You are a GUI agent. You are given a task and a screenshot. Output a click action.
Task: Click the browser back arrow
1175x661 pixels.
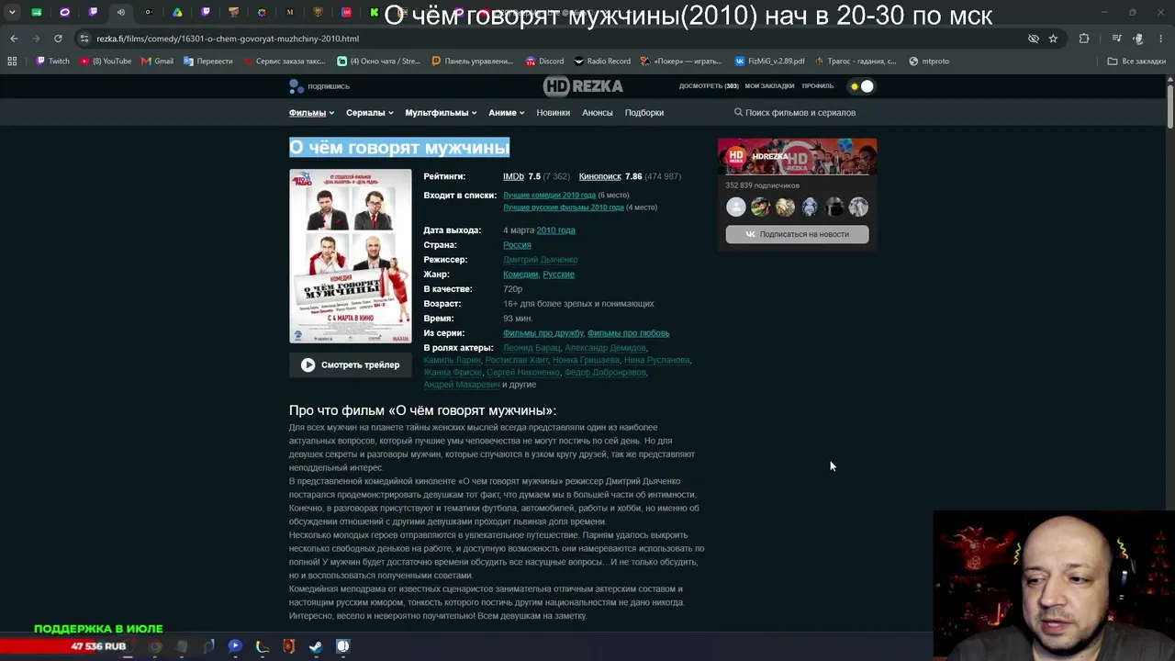pyautogui.click(x=14, y=39)
